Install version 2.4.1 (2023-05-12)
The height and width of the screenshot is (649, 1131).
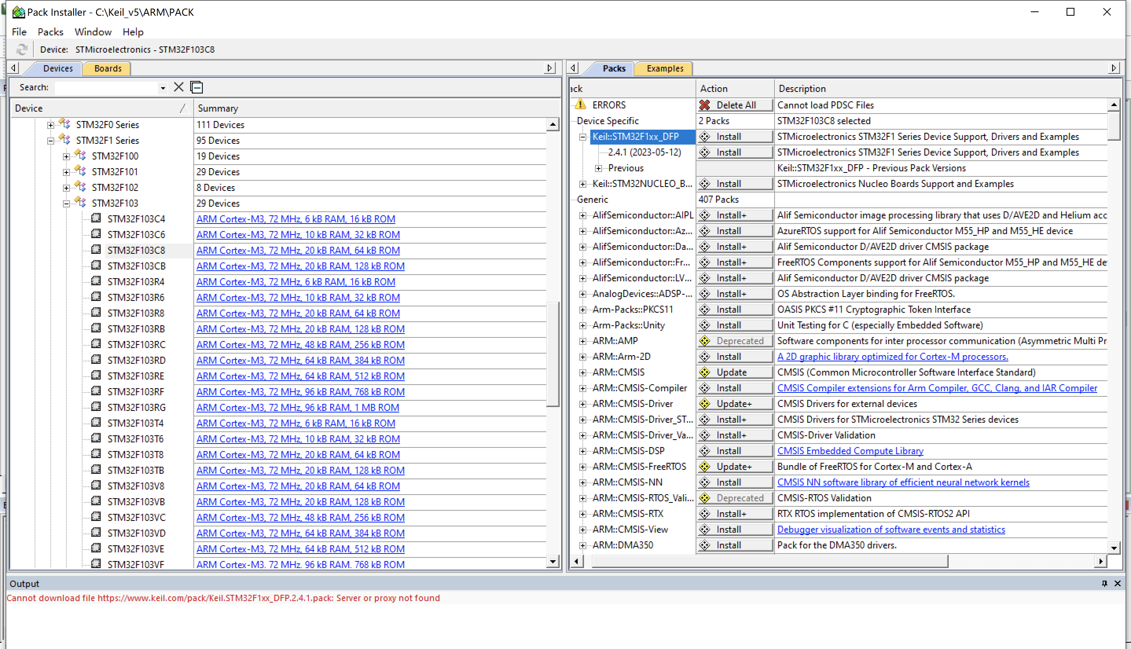pyautogui.click(x=735, y=152)
